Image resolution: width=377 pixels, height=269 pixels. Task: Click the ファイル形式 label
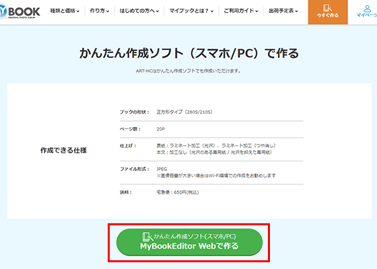coord(135,169)
